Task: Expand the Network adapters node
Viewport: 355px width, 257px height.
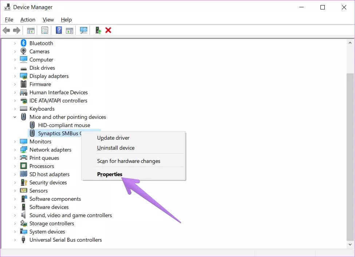Action: coord(15,150)
